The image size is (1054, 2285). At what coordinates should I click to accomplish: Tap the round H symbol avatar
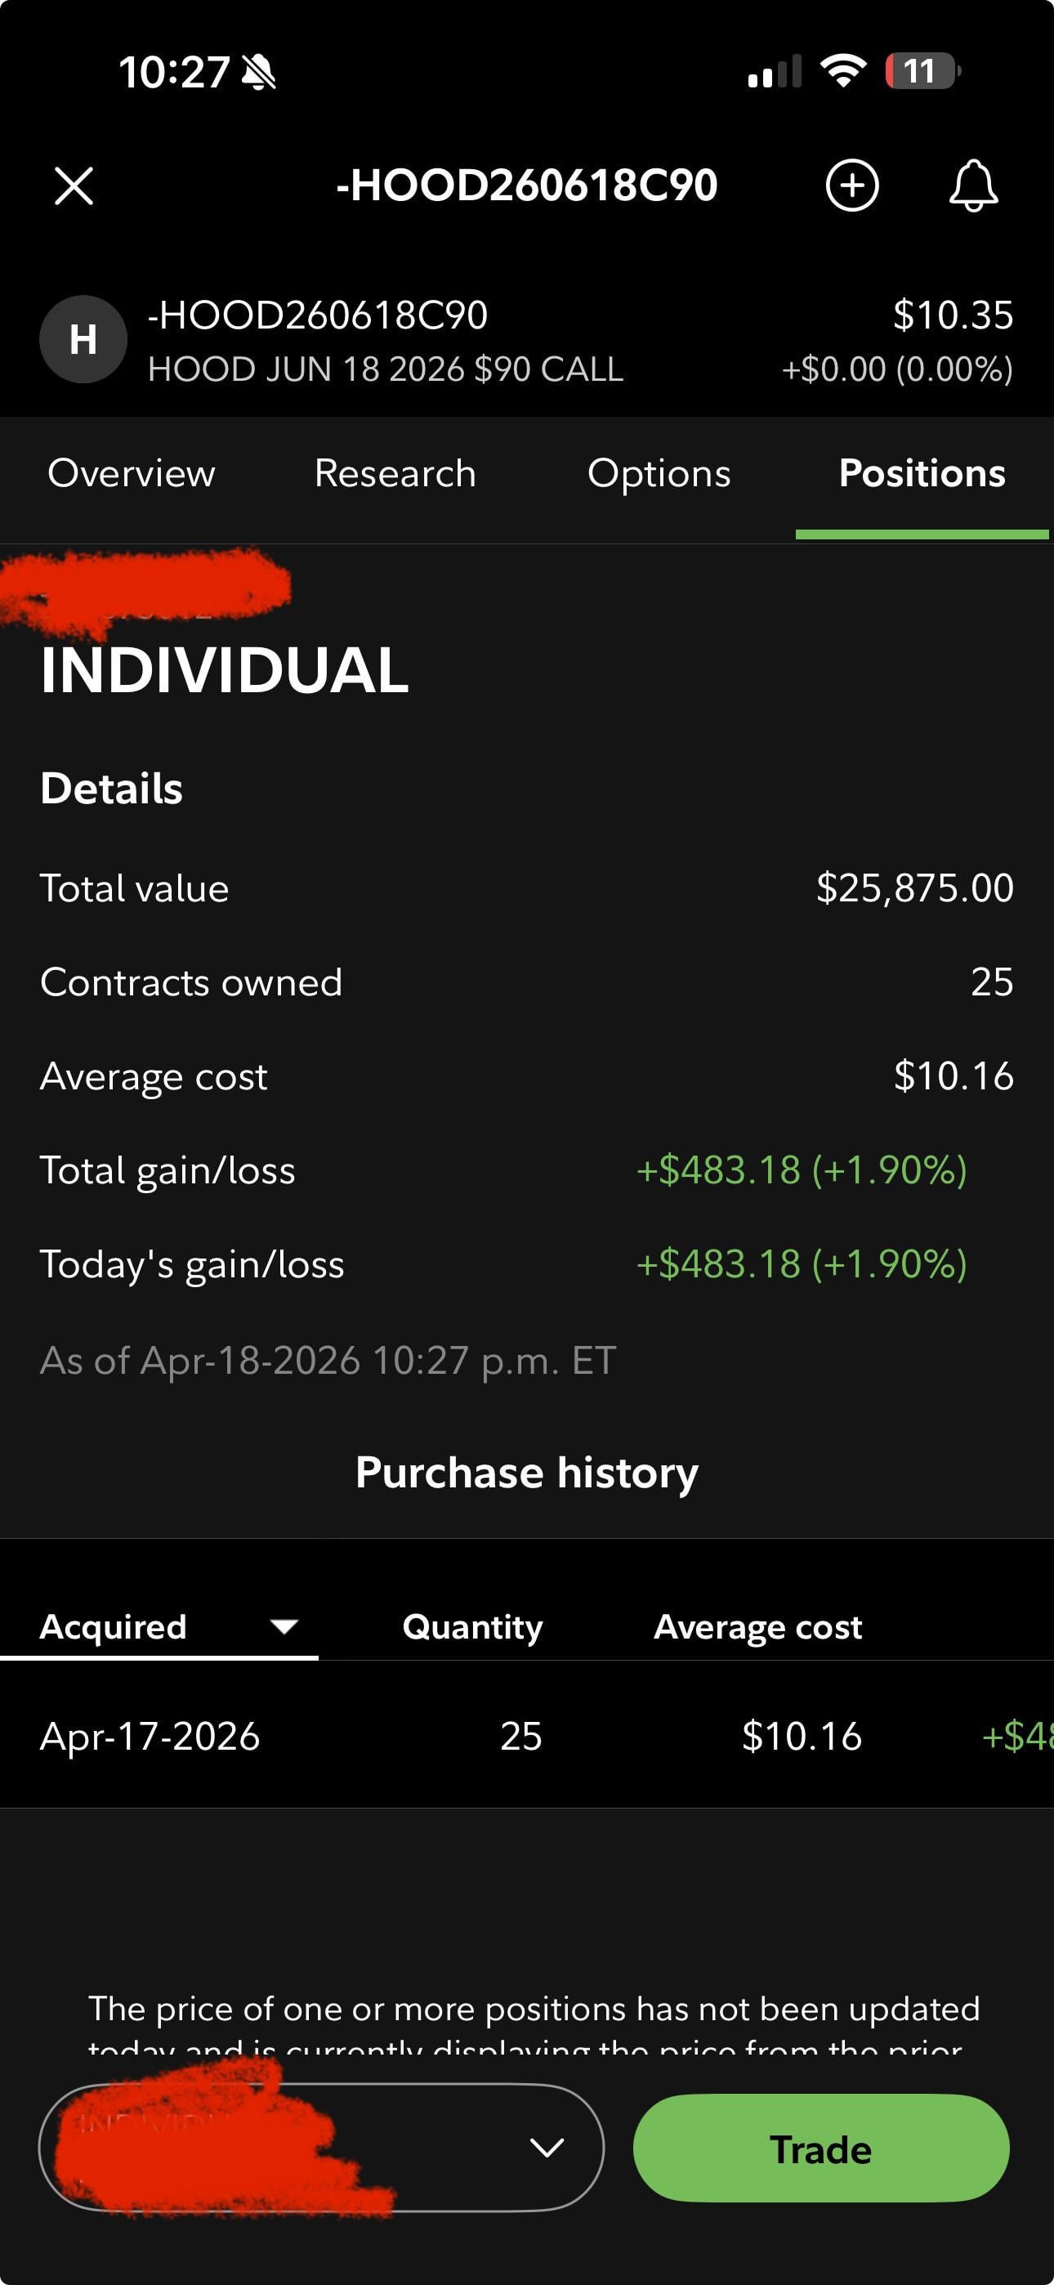pos(83,339)
